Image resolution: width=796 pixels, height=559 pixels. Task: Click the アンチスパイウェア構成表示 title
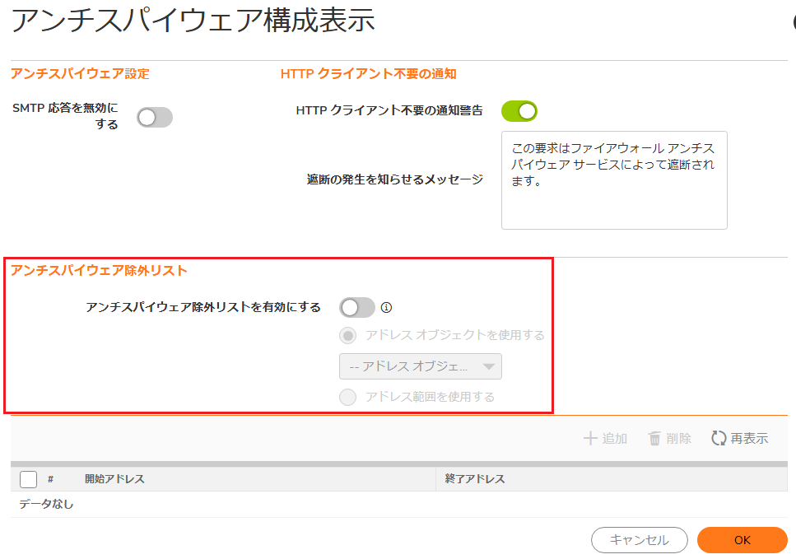click(x=193, y=21)
